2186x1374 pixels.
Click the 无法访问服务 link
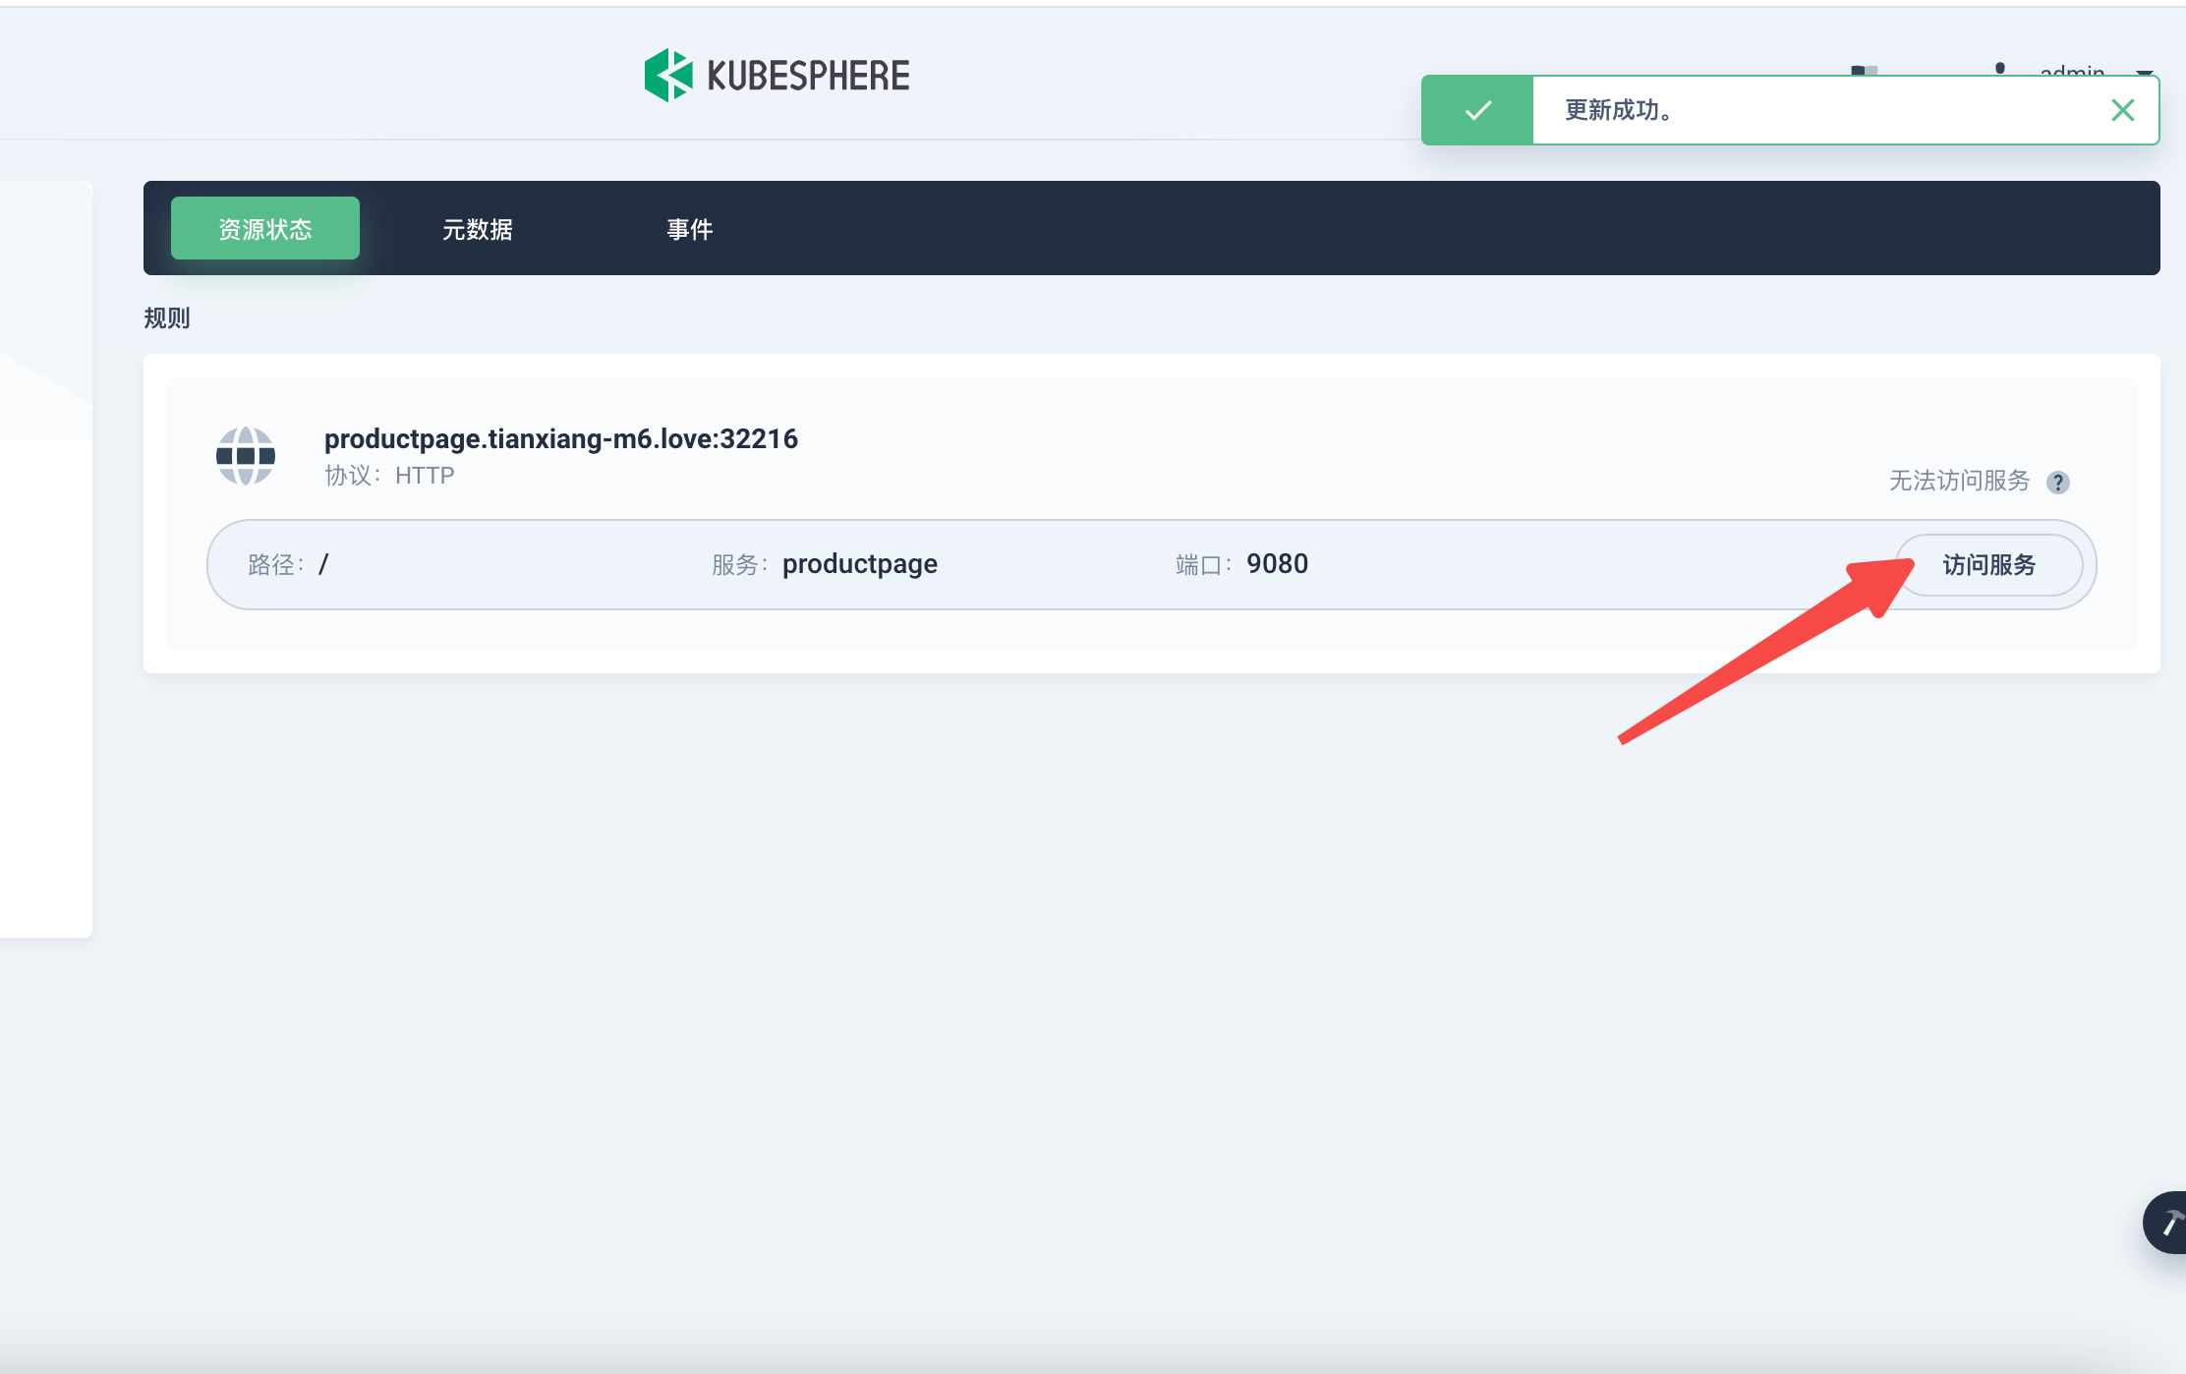1959,481
